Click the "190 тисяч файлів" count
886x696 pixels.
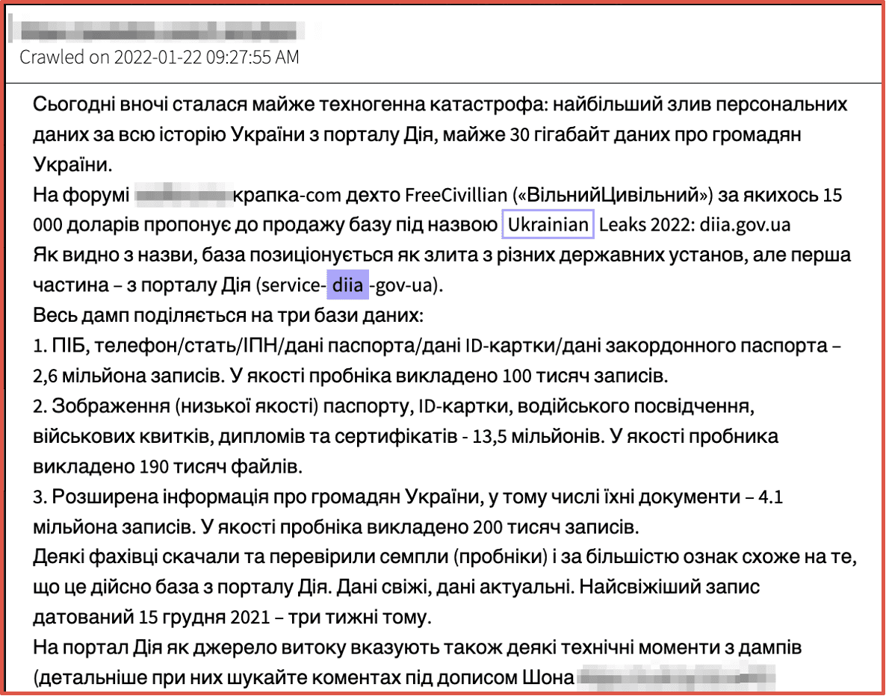click(x=220, y=467)
